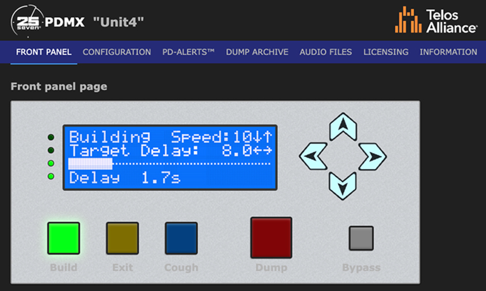The height and width of the screenshot is (291, 486).
Task: Click the top status LED indicator
Action: [51, 137]
